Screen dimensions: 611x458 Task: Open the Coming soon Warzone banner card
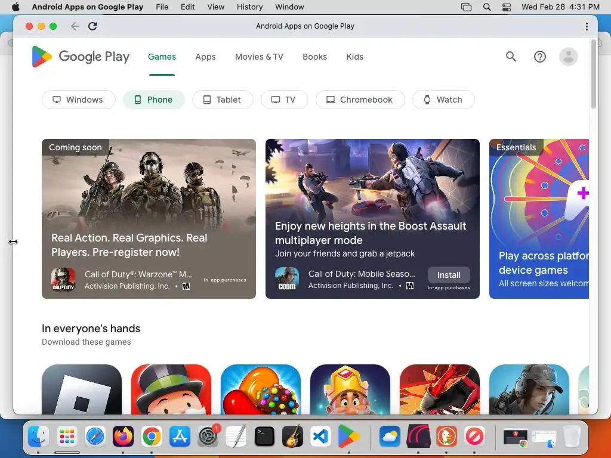click(149, 219)
